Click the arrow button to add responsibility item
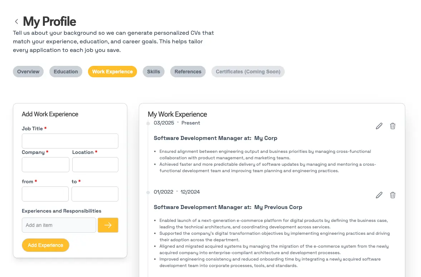Image resolution: width=421 pixels, height=277 pixels. pyautogui.click(x=108, y=225)
